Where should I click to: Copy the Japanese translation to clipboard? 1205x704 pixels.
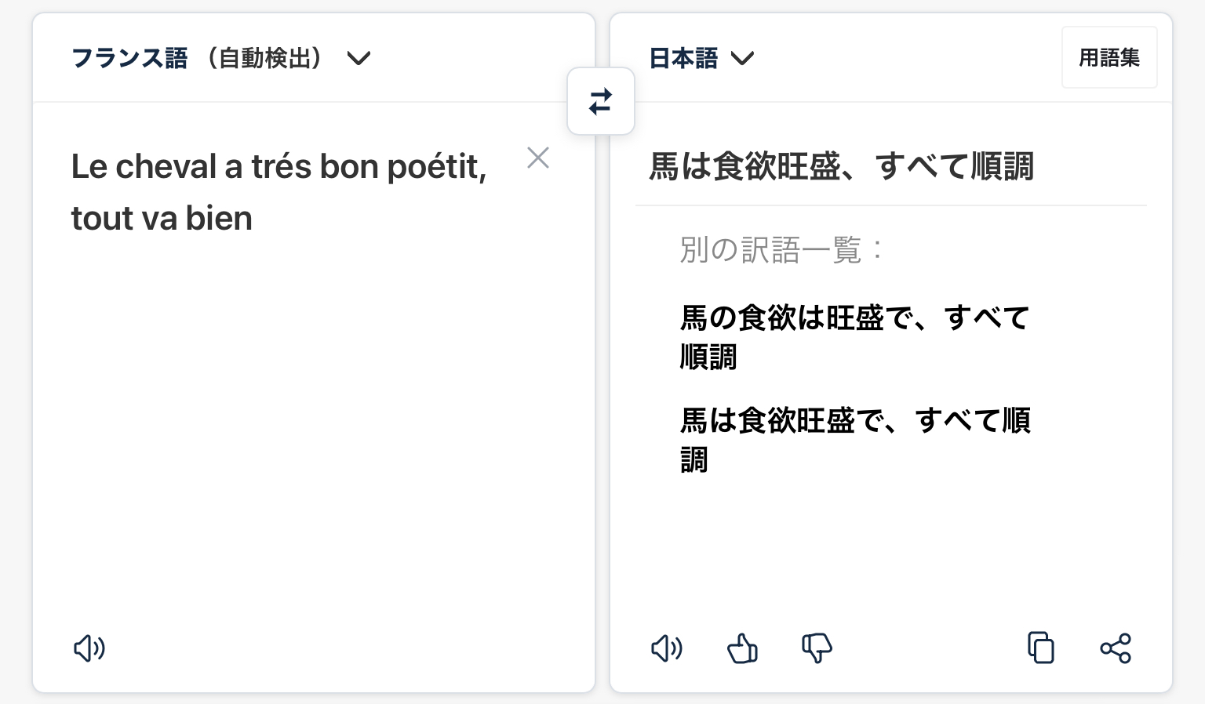[1040, 648]
